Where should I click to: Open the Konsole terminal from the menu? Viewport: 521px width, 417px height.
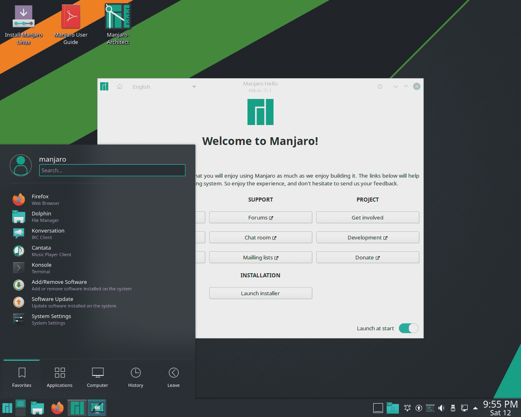pos(41,268)
